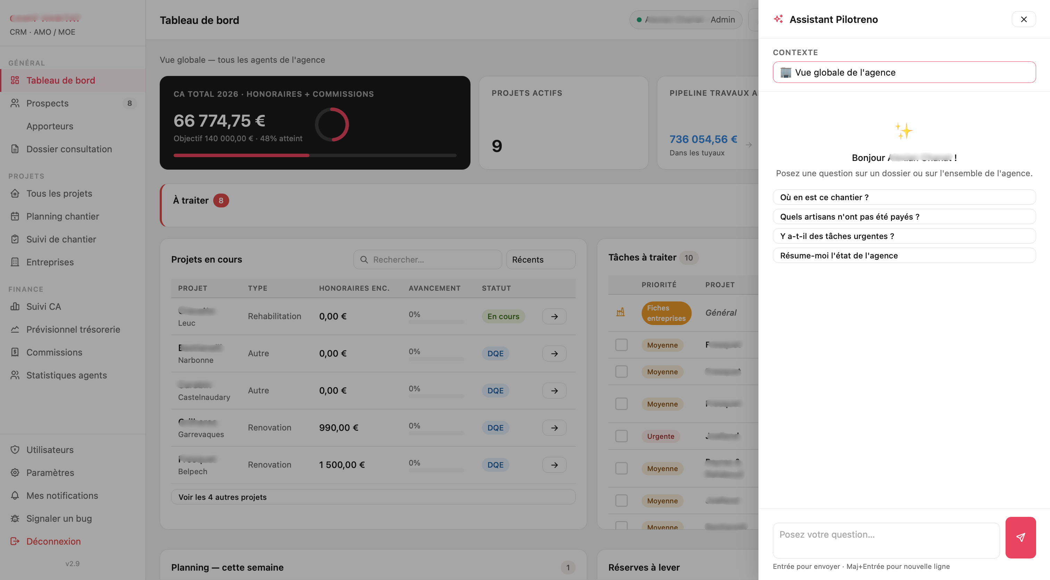1050x580 pixels.
Task: Open the Leuc project arrow button
Action: coord(555,316)
